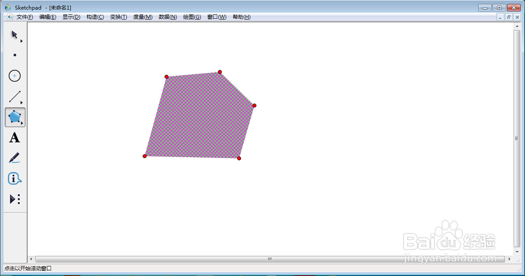Viewport: 525px width, 276px height.
Task: Click the rightmost red vertex of polygon
Action: (254, 105)
